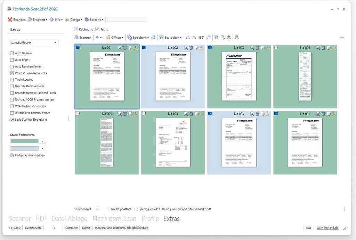Open the Sprache menu
The height and width of the screenshot is (240, 356).
coord(94,19)
